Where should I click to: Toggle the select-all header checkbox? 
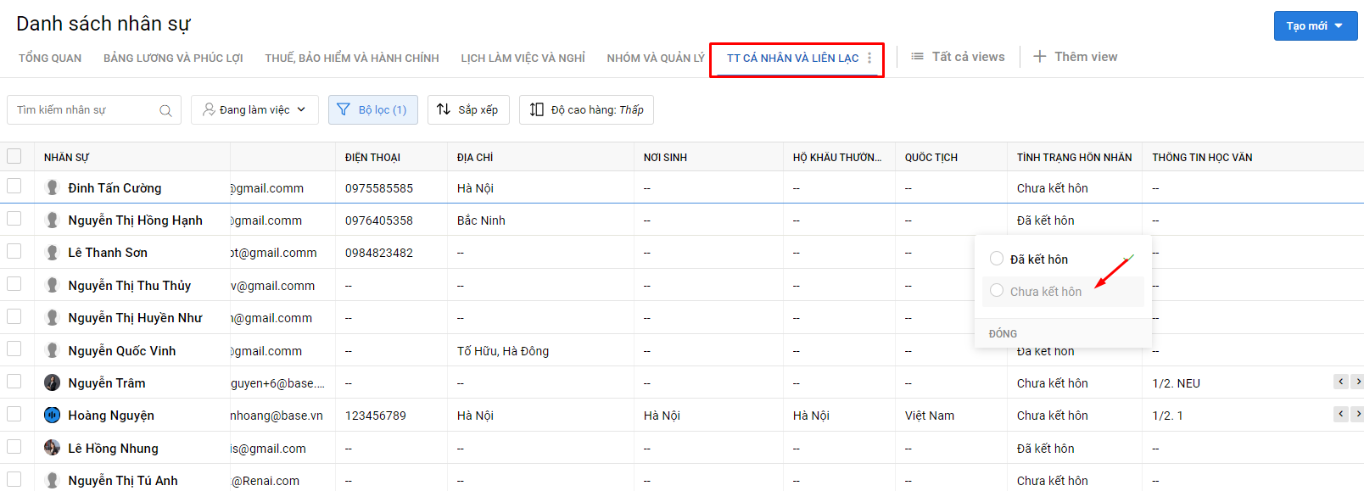(x=14, y=156)
